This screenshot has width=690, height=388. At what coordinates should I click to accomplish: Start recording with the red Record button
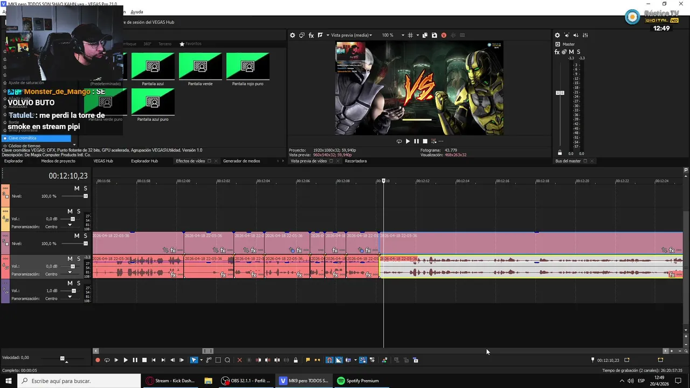98,360
